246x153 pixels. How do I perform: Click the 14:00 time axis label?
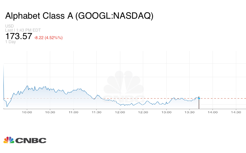point(213,112)
